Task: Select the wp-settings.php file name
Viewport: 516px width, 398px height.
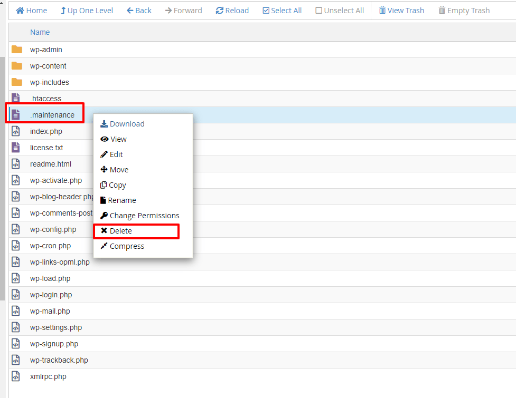Action: pyautogui.click(x=56, y=328)
